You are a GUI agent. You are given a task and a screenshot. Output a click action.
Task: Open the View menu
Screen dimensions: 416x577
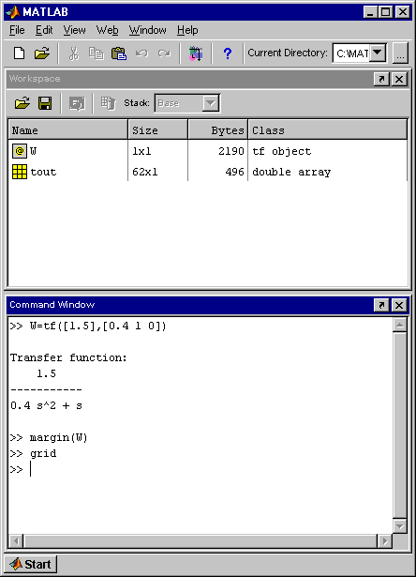click(74, 30)
